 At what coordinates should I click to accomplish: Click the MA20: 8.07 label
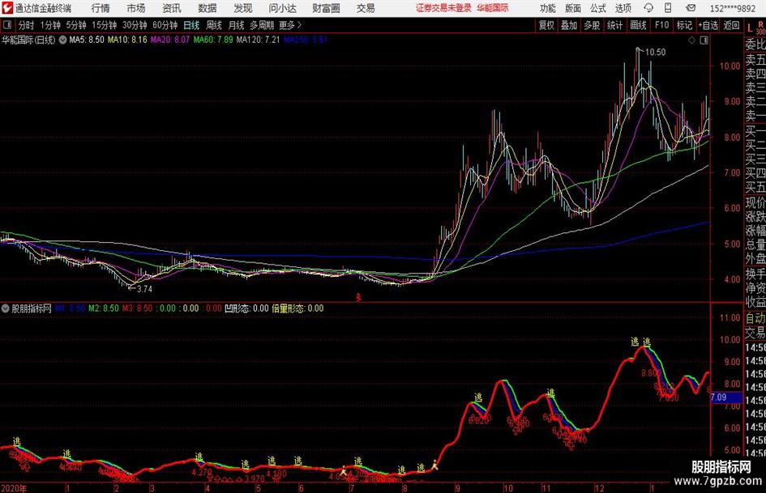[x=170, y=40]
